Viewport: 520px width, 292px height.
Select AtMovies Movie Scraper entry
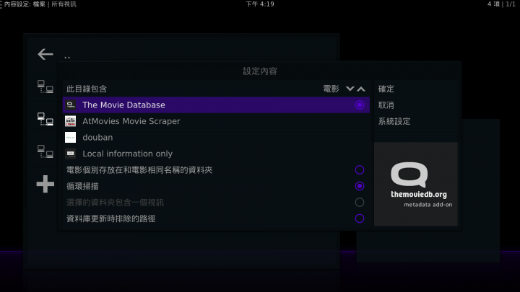pos(216,121)
